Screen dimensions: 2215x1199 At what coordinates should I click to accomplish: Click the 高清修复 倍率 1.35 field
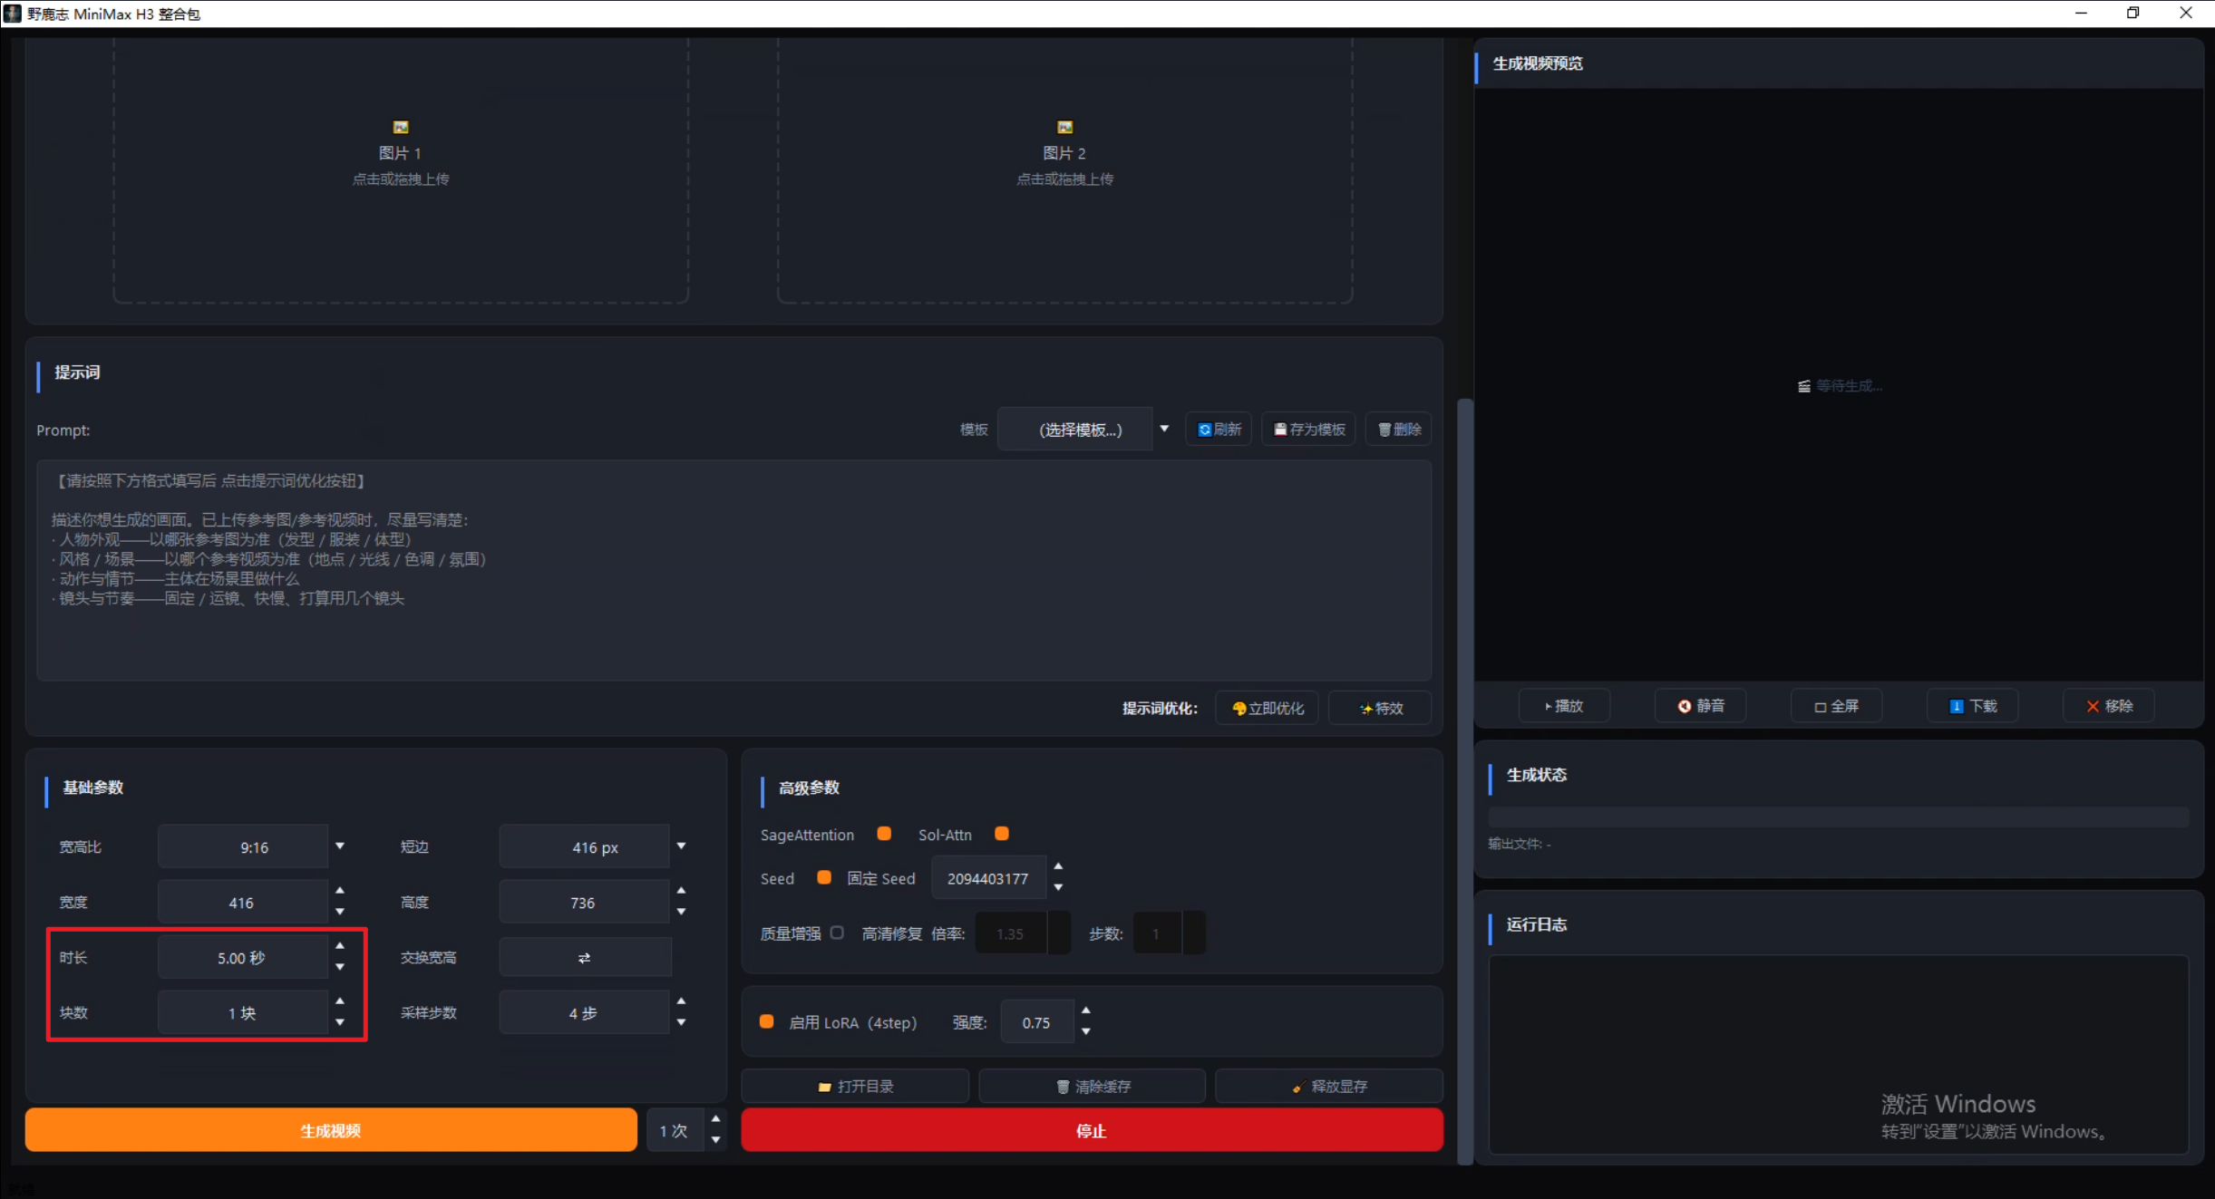coord(1011,933)
